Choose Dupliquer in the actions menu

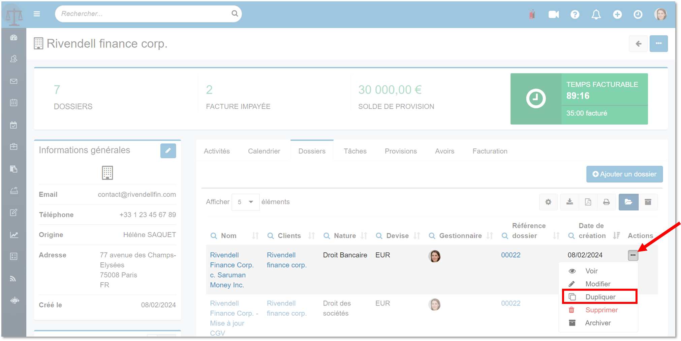point(600,297)
